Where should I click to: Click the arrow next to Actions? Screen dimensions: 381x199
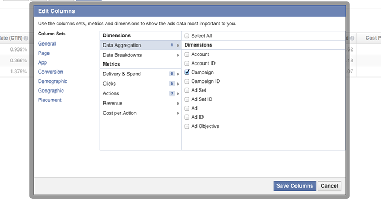click(x=178, y=94)
